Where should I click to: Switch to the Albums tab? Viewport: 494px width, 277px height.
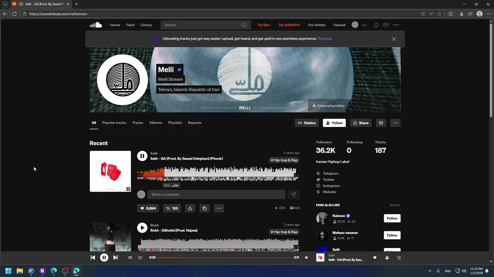(x=156, y=123)
